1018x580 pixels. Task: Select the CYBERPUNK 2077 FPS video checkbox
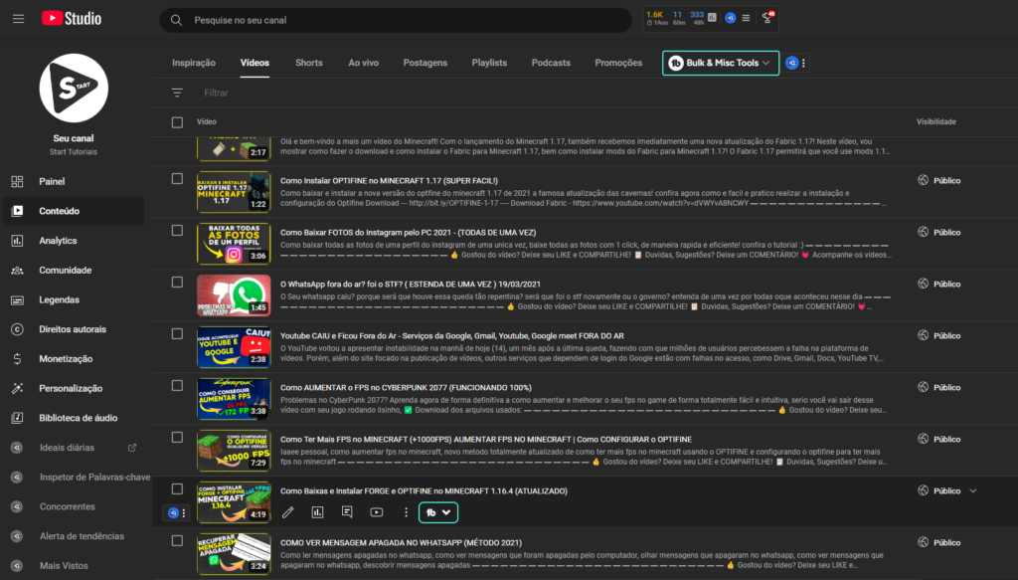(x=177, y=386)
